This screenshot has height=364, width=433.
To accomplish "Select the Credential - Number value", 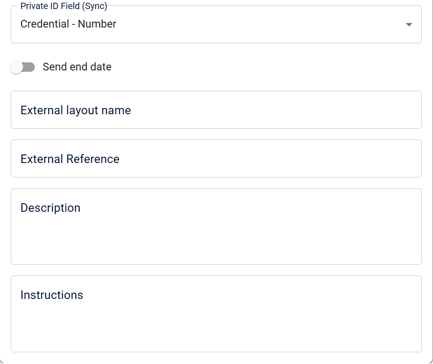I will [x=68, y=24].
